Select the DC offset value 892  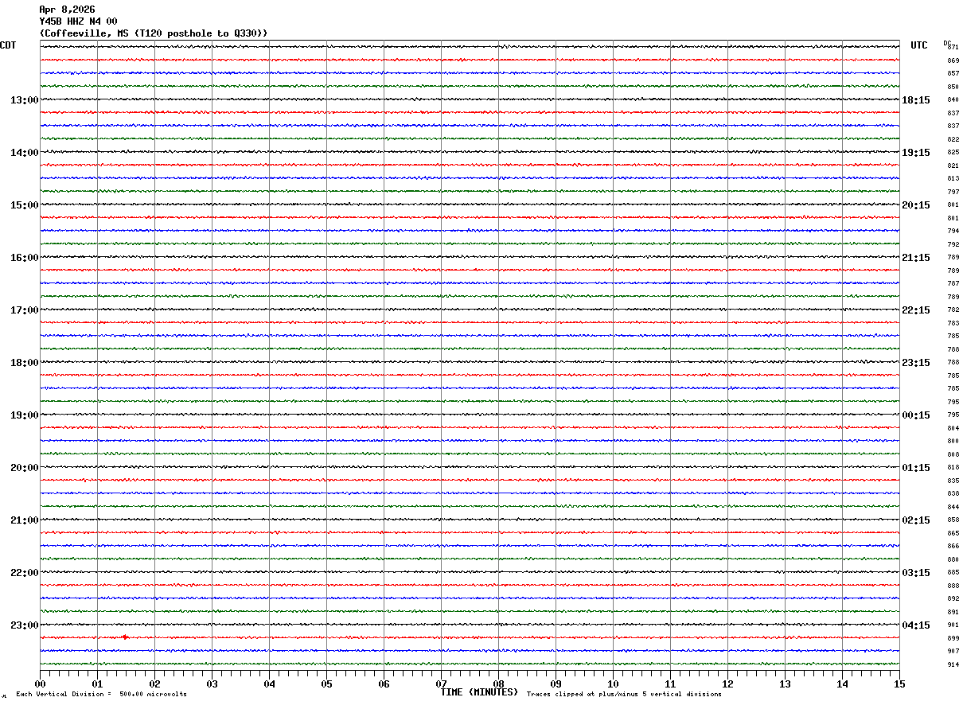953,598
